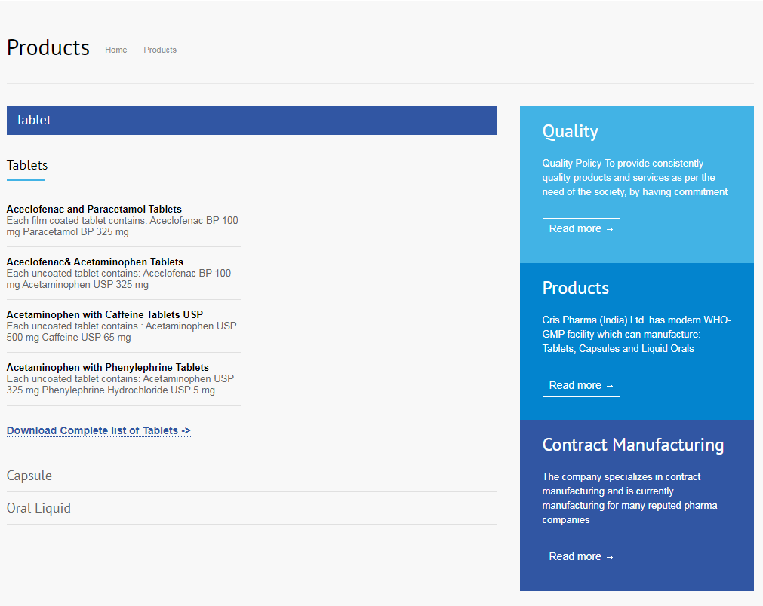Select Aceclofenac& Acetaminophen Tablets entry
This screenshot has height=606, width=763.
94,262
